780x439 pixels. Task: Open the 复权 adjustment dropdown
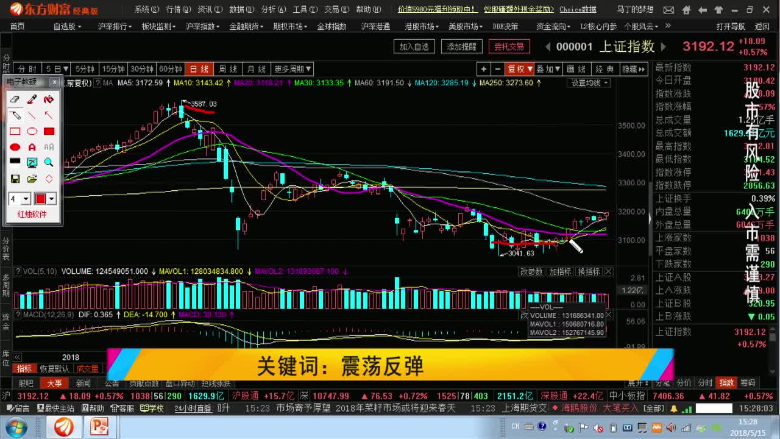(x=519, y=69)
